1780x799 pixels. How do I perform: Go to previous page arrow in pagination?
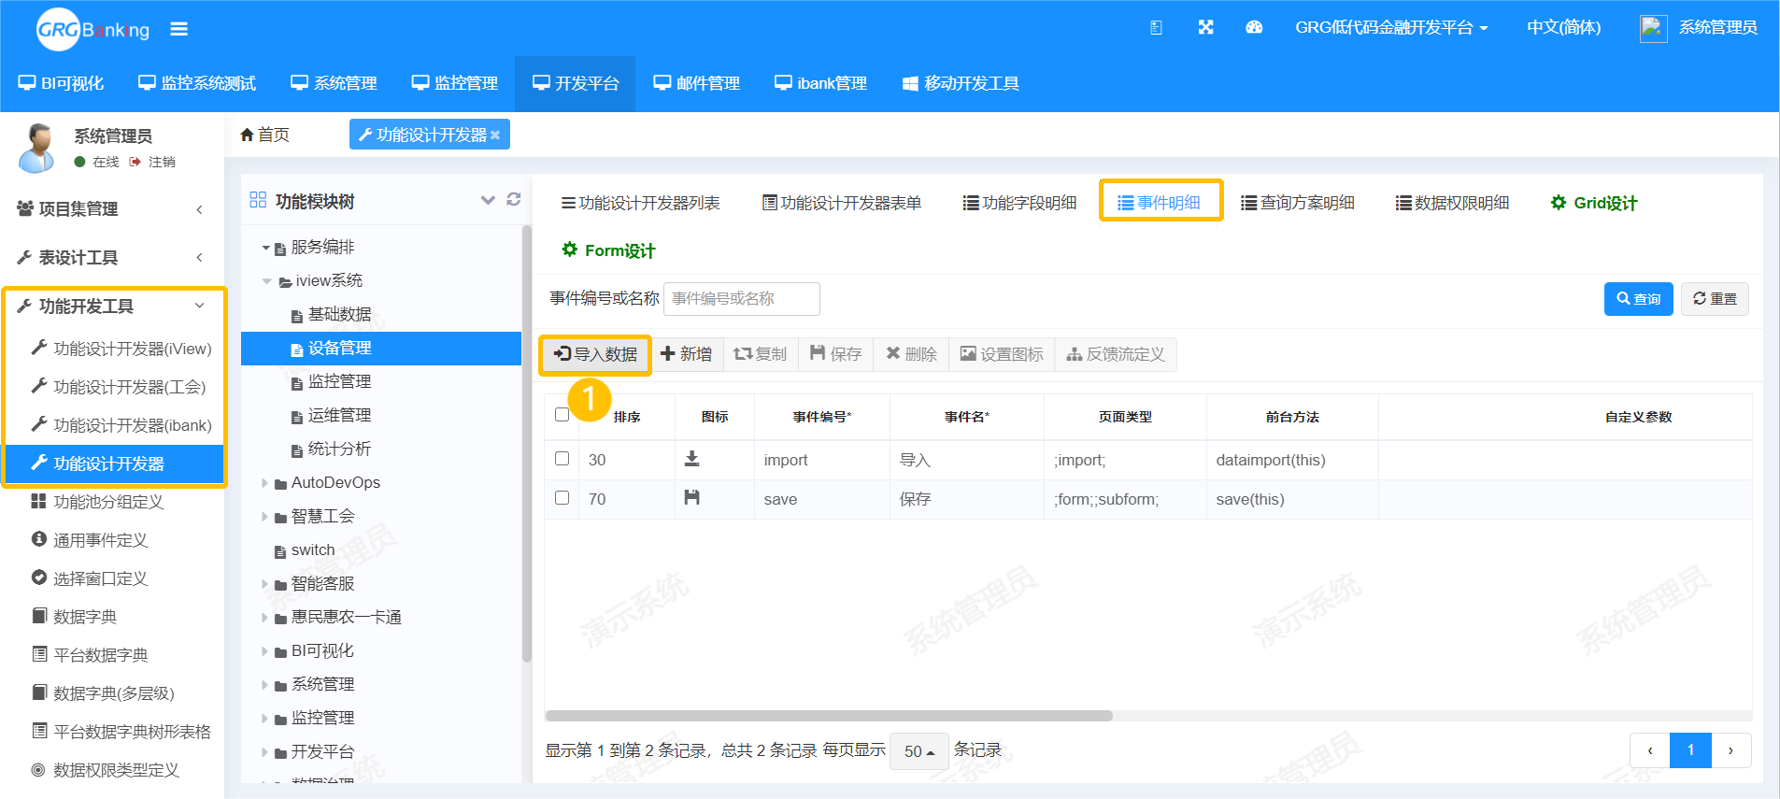coord(1650,750)
